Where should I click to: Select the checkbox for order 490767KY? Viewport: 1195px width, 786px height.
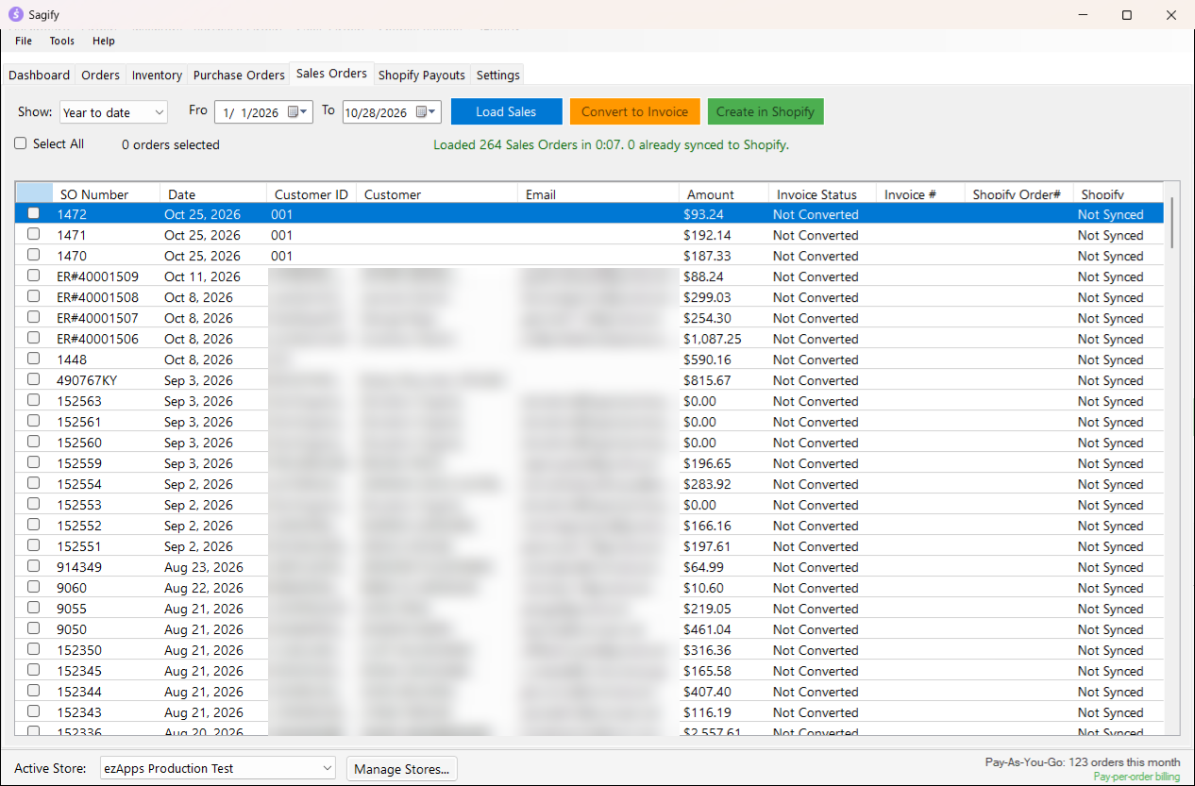[33, 379]
